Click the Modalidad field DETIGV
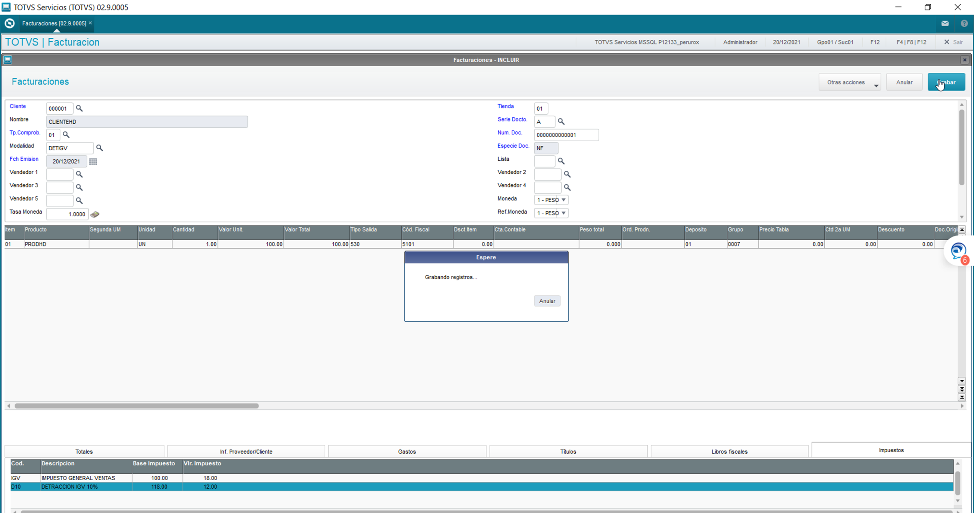 point(69,148)
